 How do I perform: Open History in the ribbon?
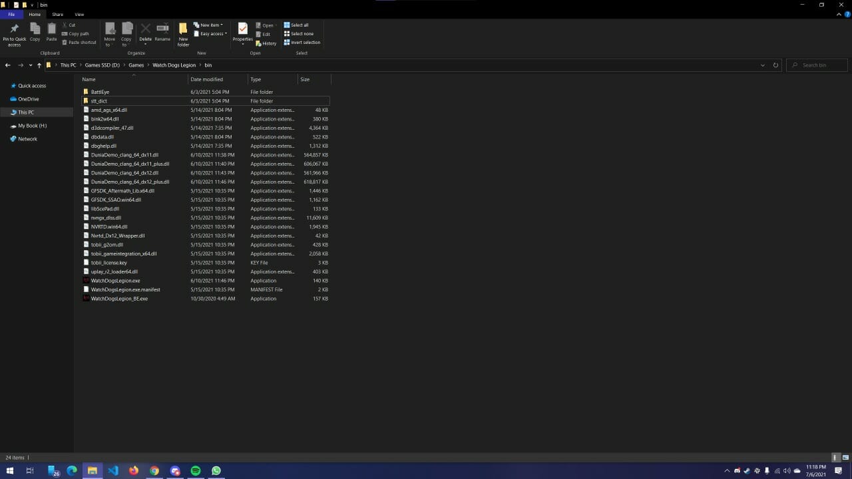[266, 43]
